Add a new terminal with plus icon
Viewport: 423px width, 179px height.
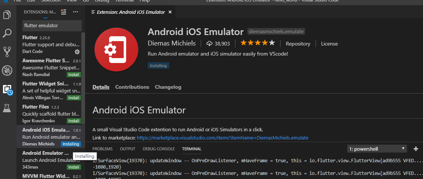[x=416, y=148]
